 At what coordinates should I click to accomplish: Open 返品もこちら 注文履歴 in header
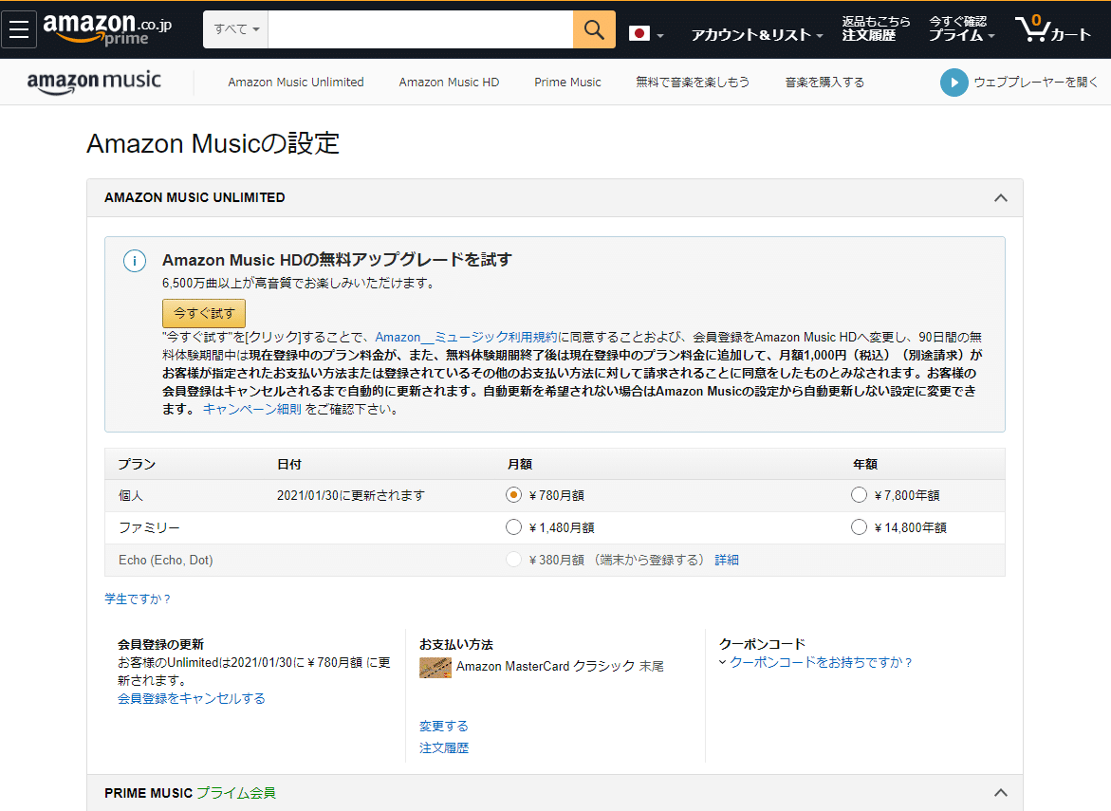click(x=876, y=29)
